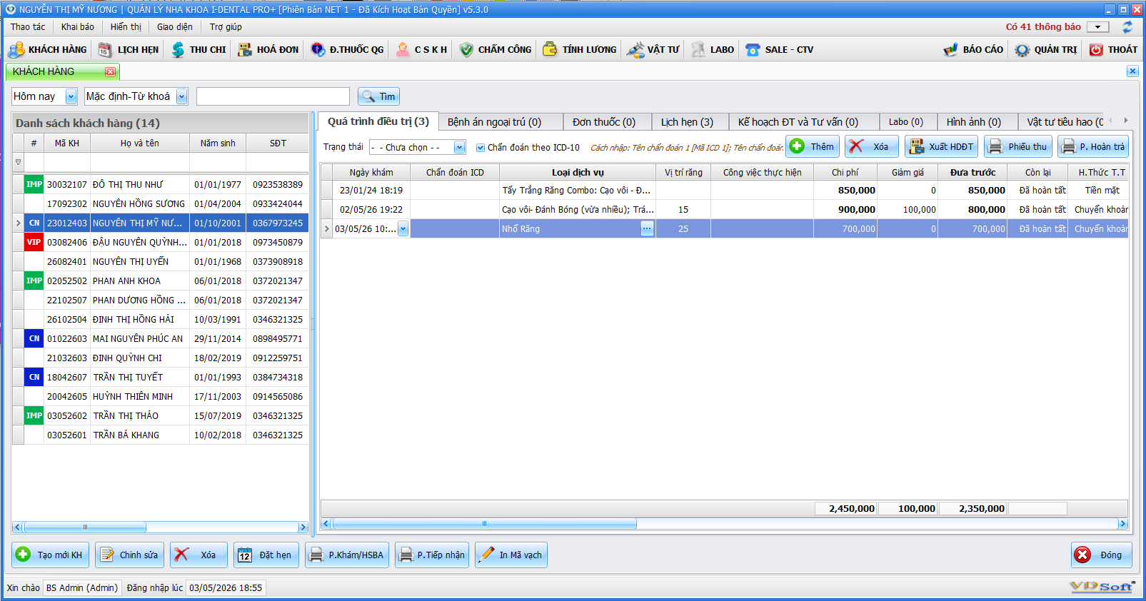Open the Hôm nay date range dropdown

pos(71,96)
